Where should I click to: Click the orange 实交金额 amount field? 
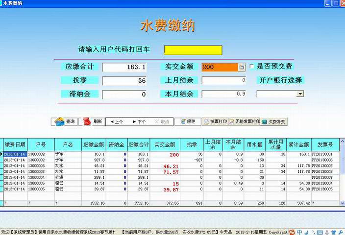(x=220, y=67)
